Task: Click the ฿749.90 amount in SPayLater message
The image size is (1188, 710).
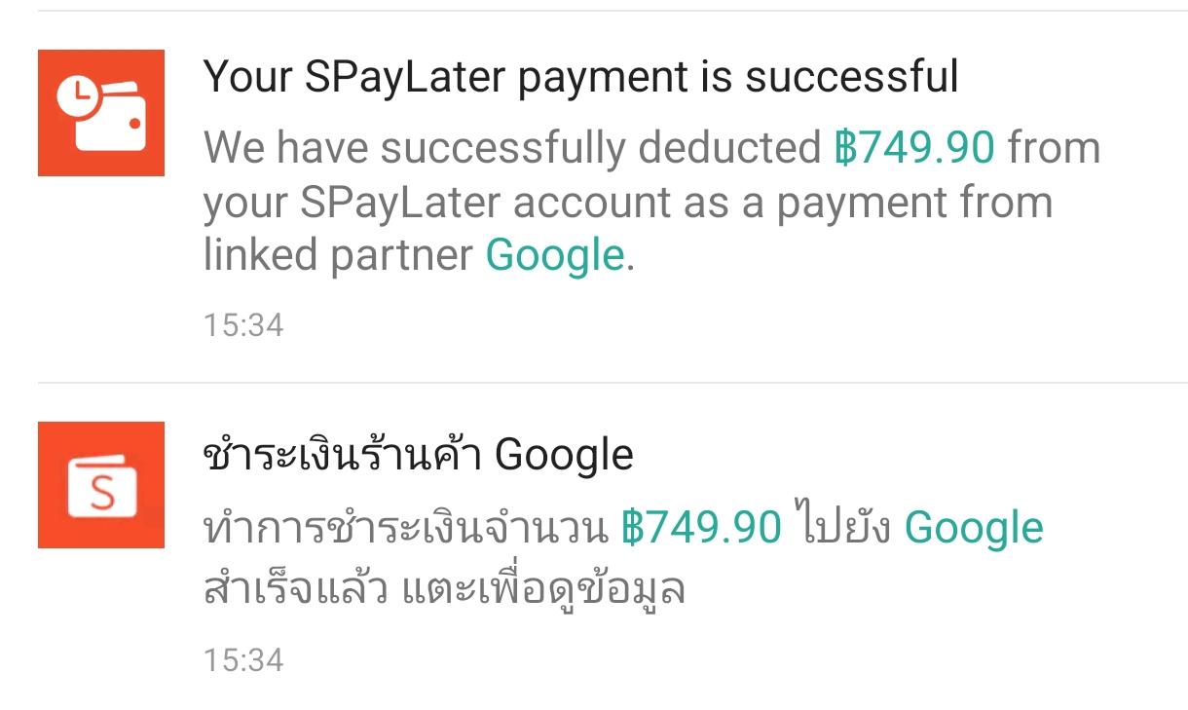Action: (915, 148)
